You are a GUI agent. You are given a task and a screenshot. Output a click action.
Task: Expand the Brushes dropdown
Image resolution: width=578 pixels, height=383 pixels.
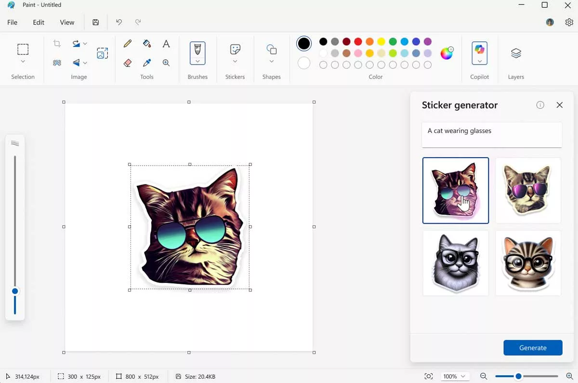coord(197,62)
